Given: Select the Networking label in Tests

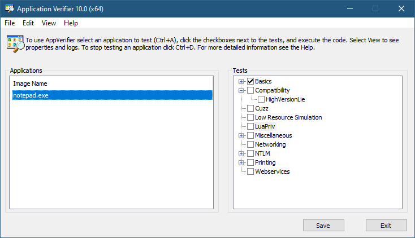Looking at the screenshot, I should point(270,144).
